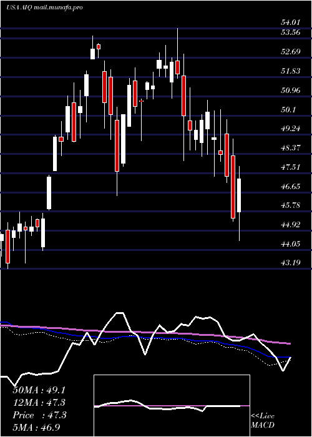Click the 45.78 price level label
This screenshot has width=312, height=437.
point(291,205)
